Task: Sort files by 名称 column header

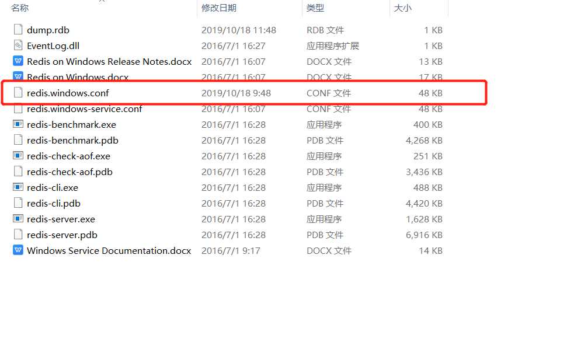Action: click(20, 8)
